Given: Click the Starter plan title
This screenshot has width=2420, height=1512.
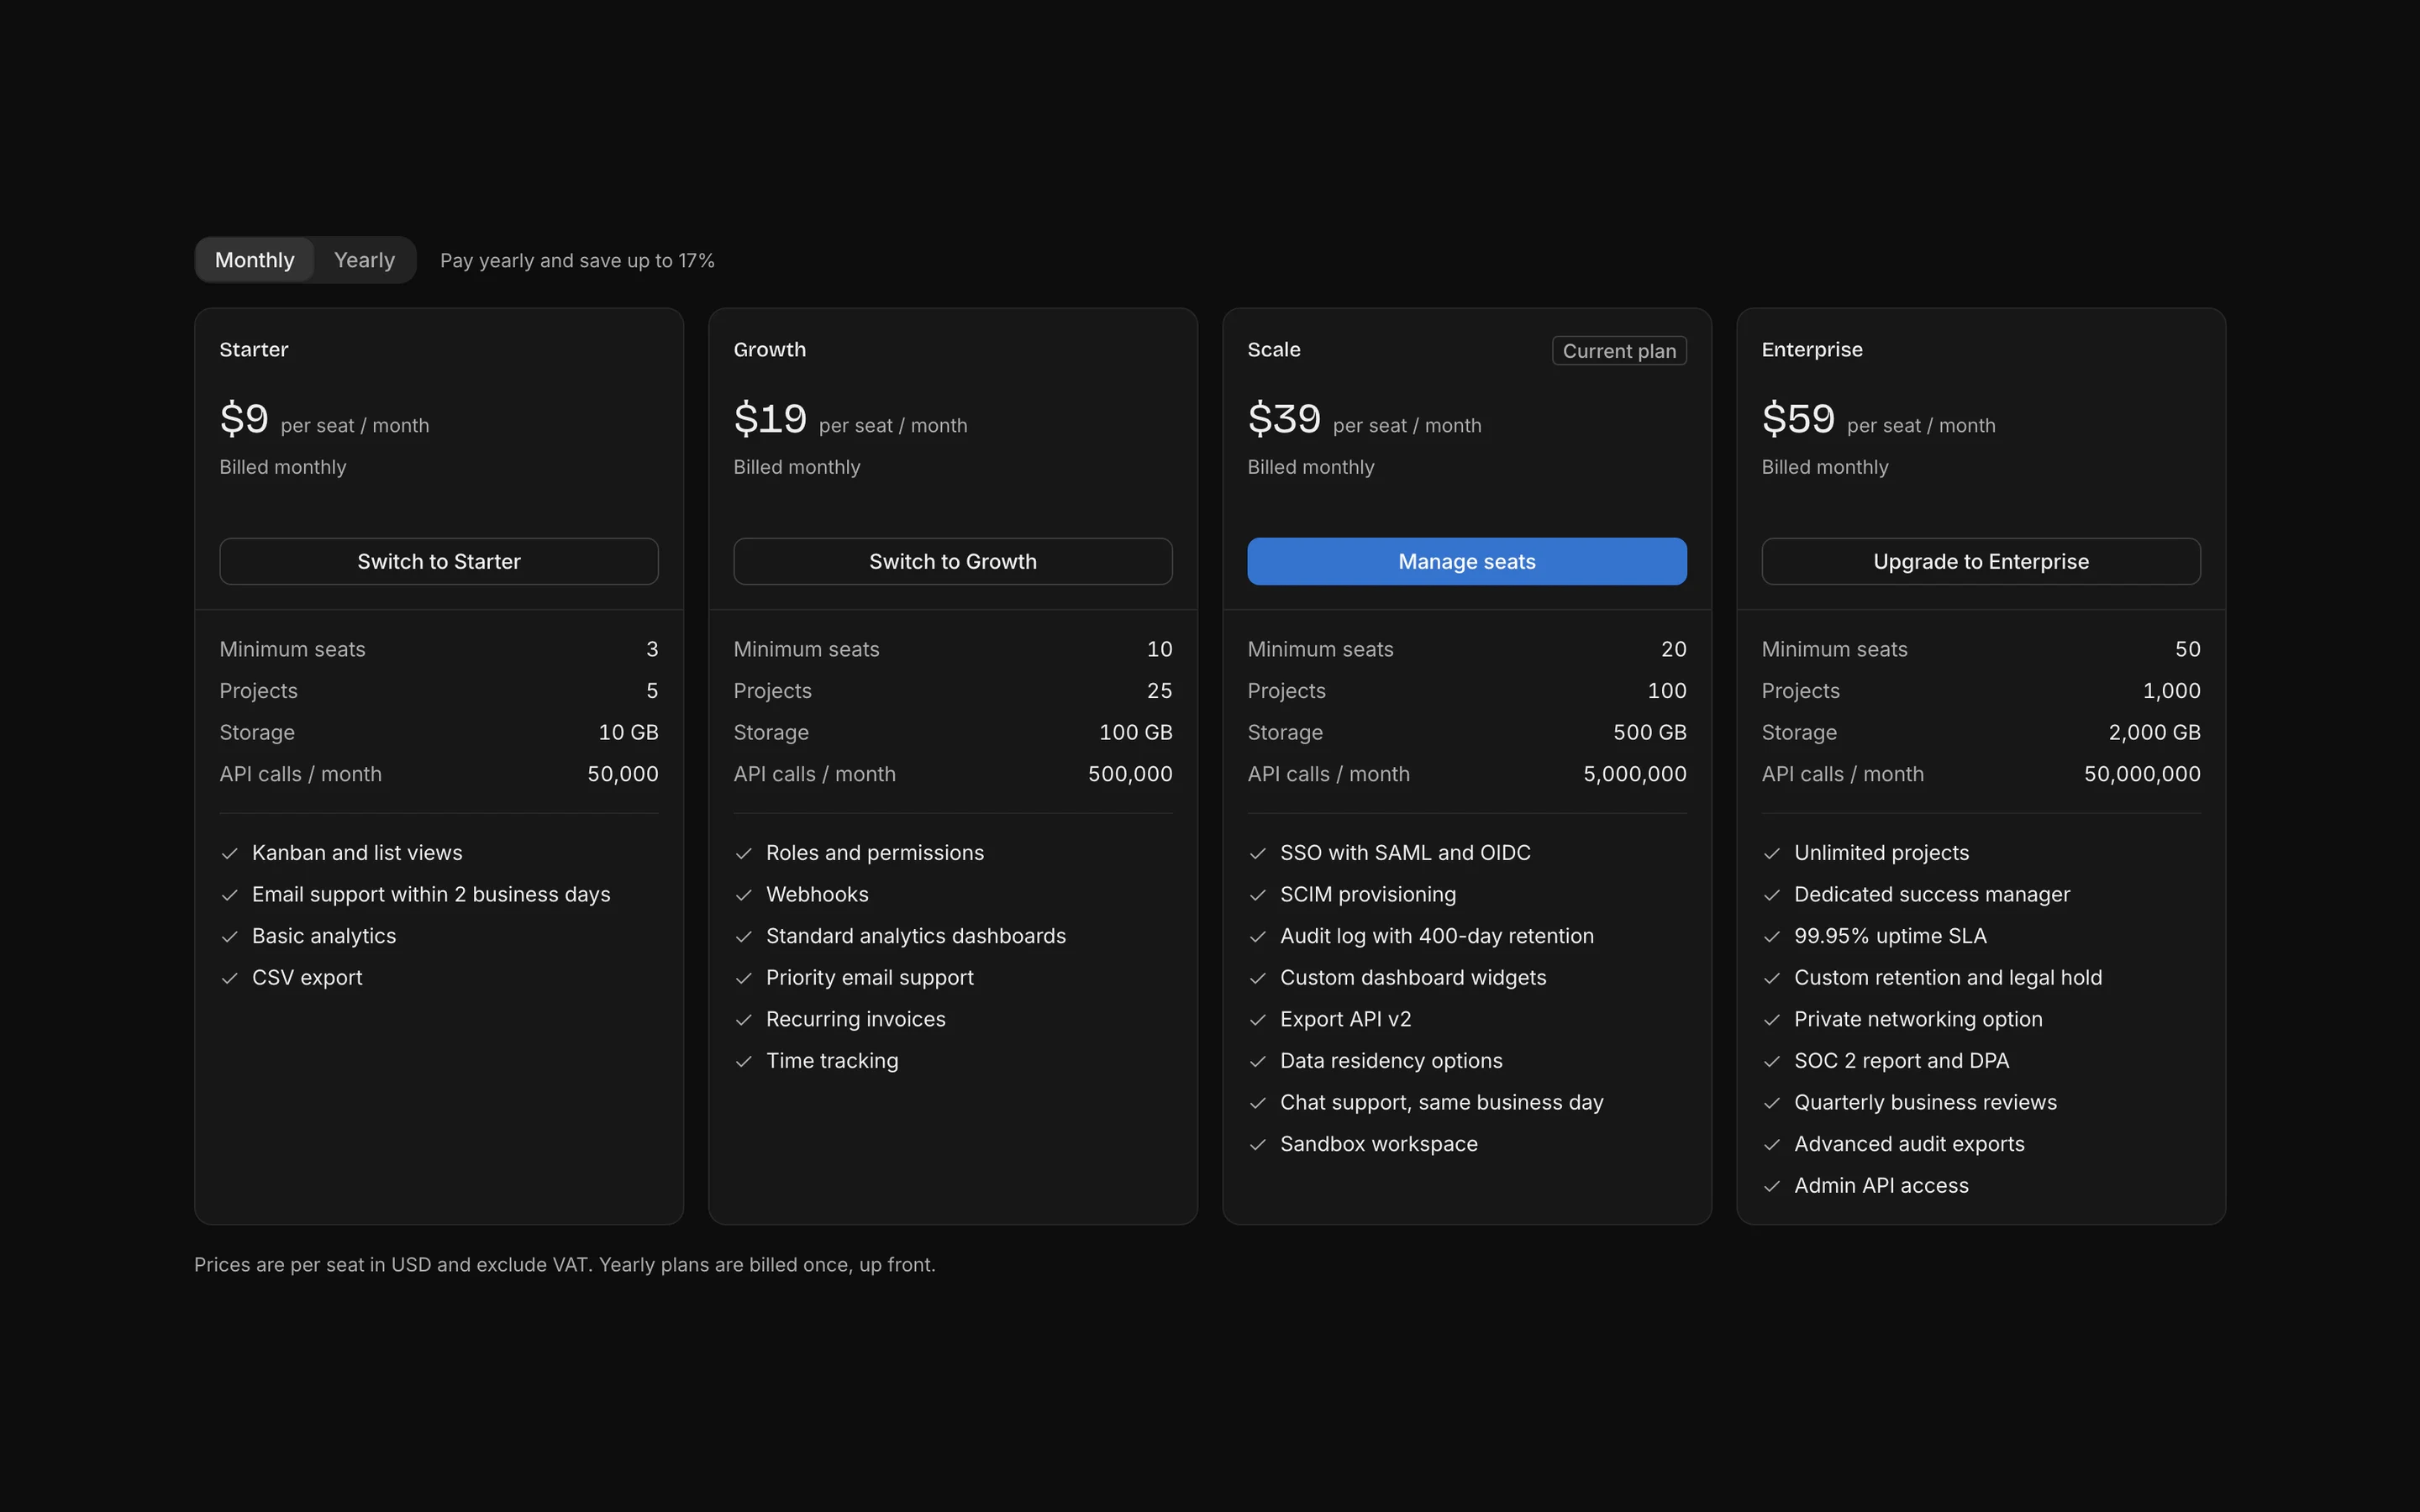Looking at the screenshot, I should coord(254,350).
